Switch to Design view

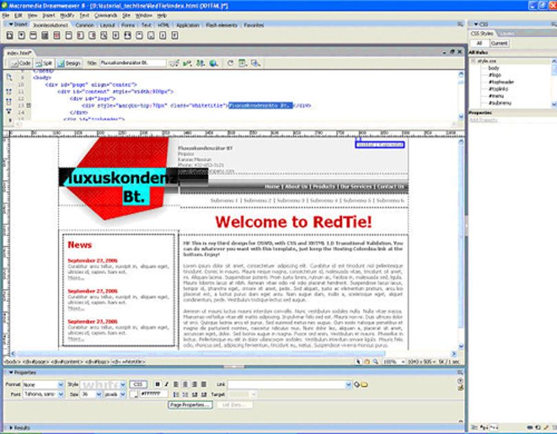pos(69,63)
